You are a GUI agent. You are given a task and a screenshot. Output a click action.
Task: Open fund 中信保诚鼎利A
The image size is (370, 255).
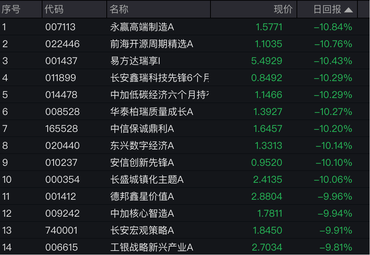(142, 129)
